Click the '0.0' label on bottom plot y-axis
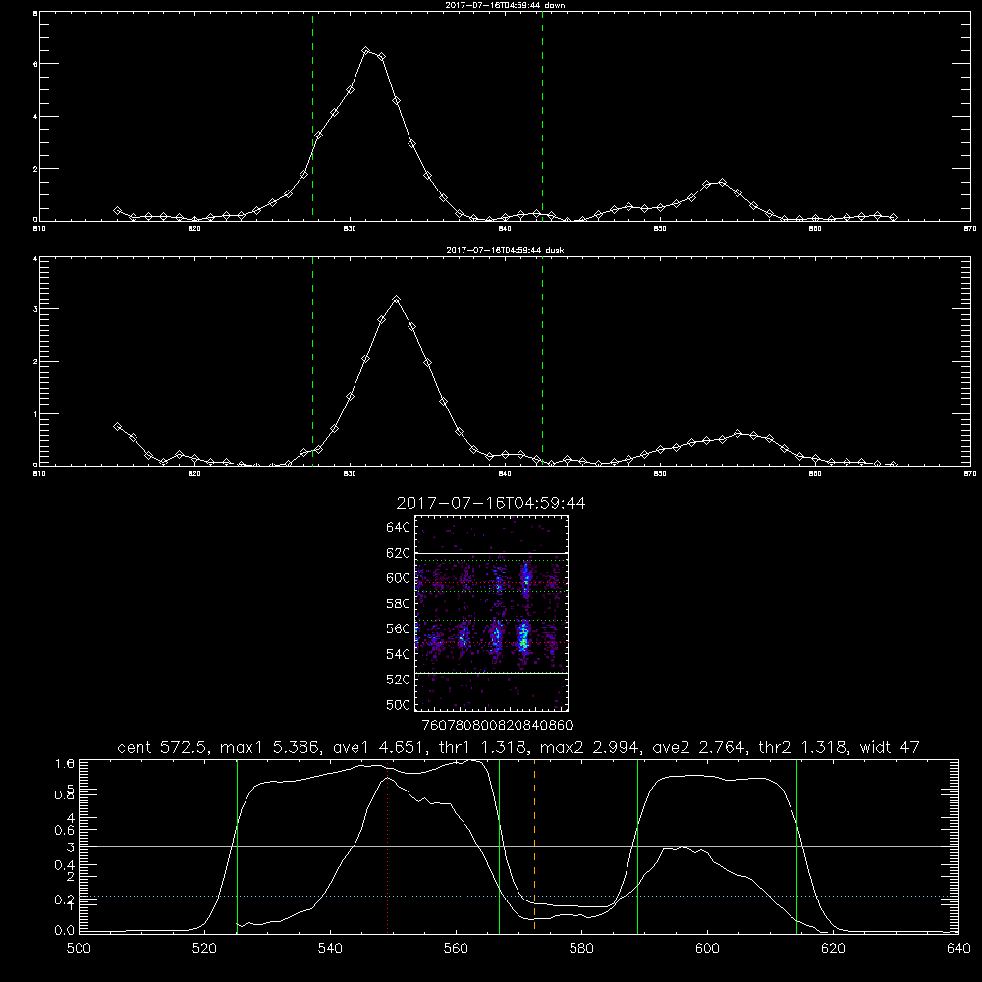Screen dimensions: 982x982 [65, 930]
